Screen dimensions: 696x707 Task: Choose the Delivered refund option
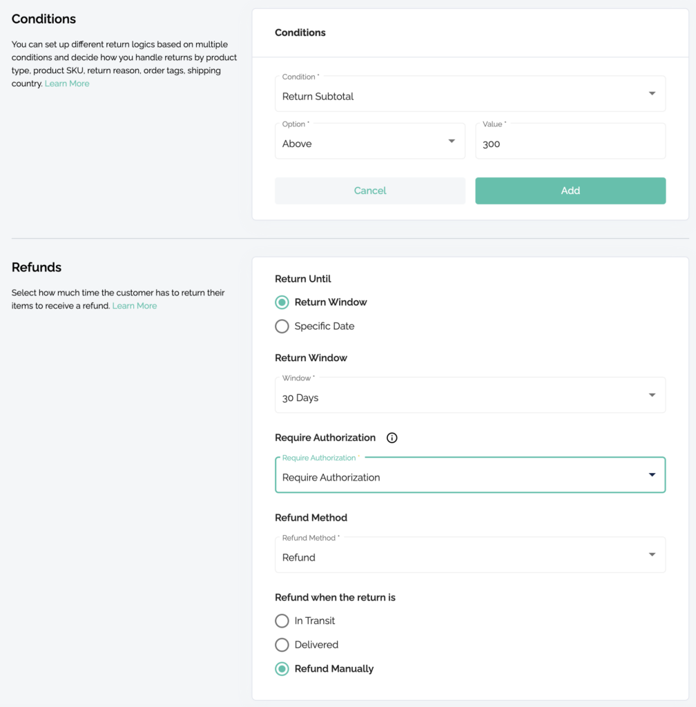coord(282,645)
